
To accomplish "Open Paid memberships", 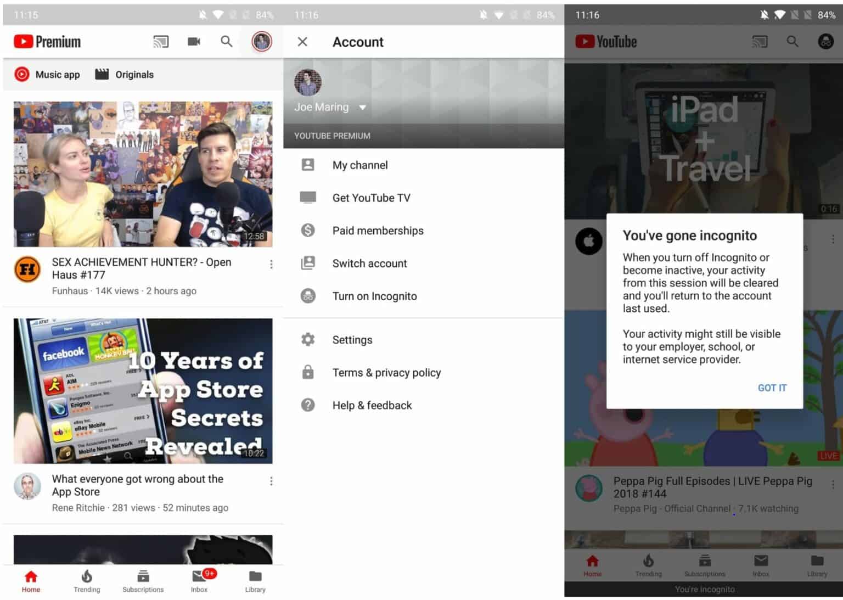I will point(424,231).
